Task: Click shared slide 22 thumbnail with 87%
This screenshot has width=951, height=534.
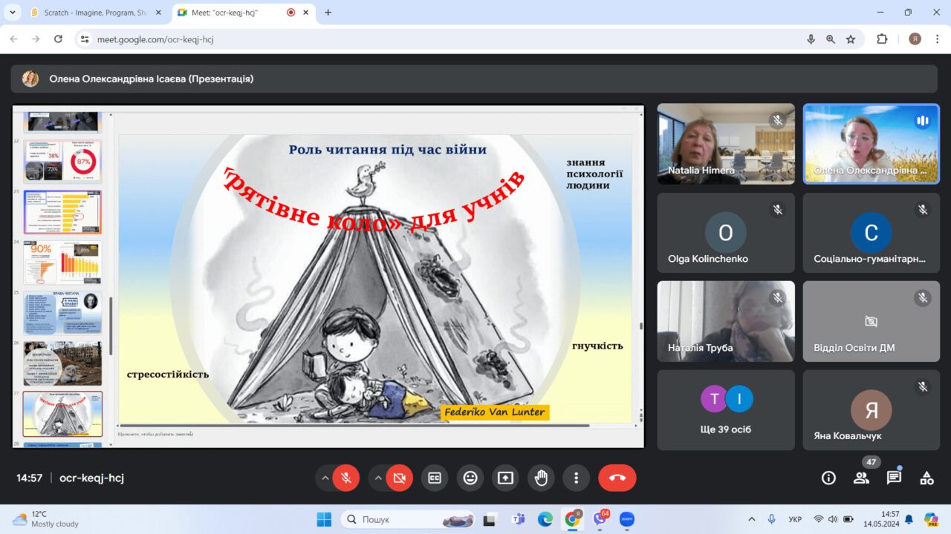Action: [62, 161]
